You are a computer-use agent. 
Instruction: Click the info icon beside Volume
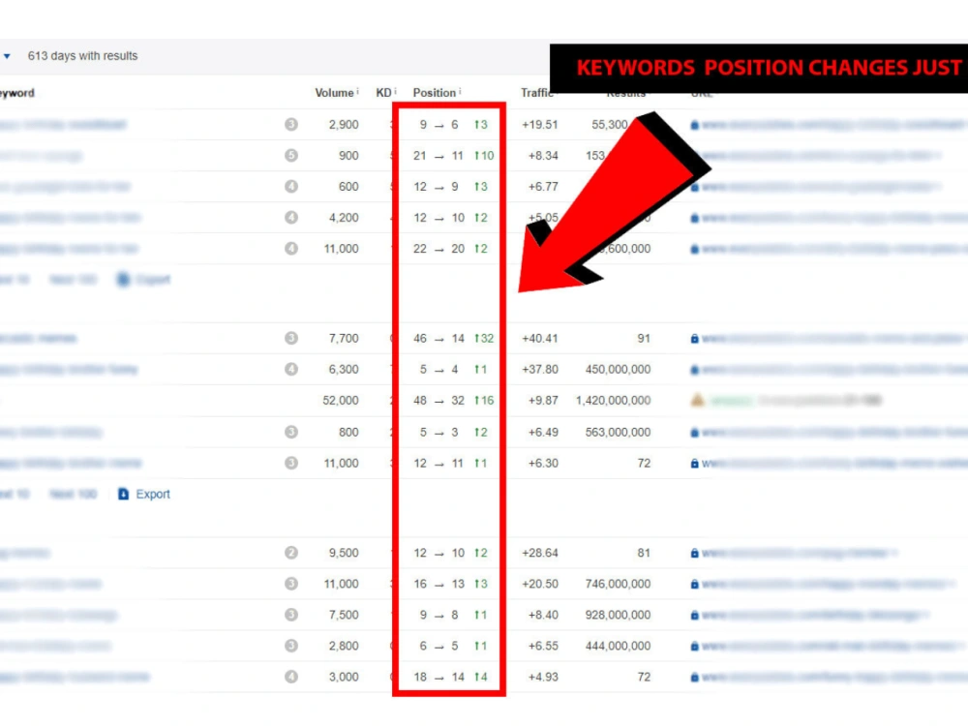coord(357,91)
